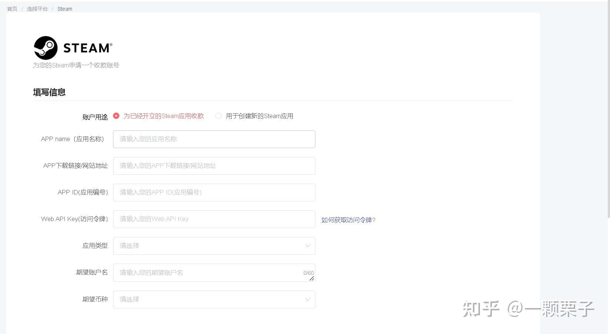Click the APP ID 应用编号 input field
Image resolution: width=610 pixels, height=334 pixels.
214,192
